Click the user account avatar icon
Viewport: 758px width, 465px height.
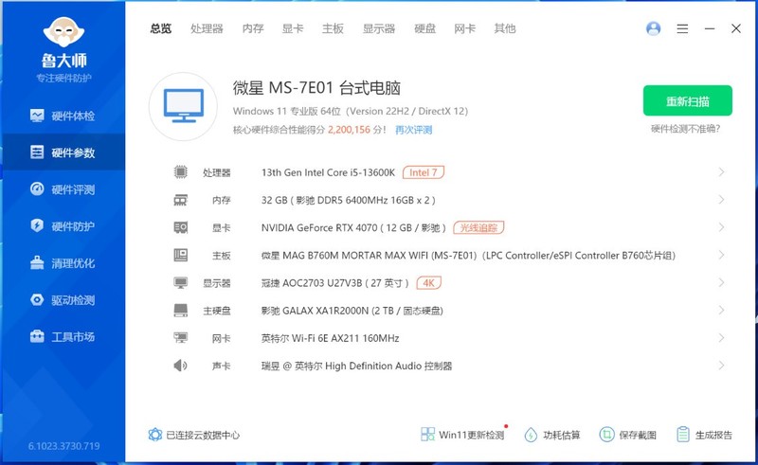653,28
